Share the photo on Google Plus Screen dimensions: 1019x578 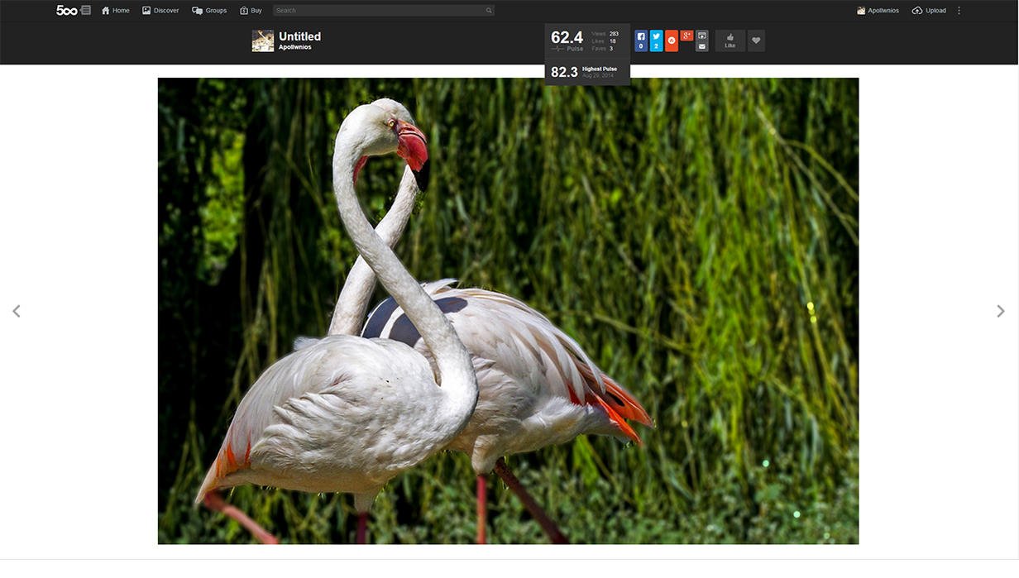coord(687,36)
